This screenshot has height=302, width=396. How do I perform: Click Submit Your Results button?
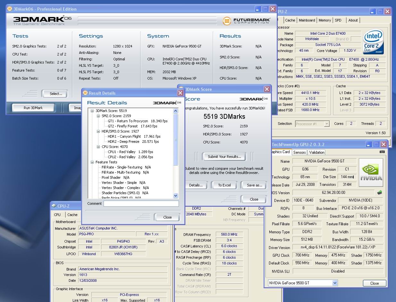tap(224, 157)
